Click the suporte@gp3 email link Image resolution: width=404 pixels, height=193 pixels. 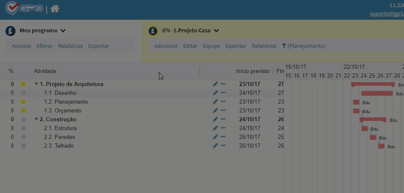click(x=387, y=14)
